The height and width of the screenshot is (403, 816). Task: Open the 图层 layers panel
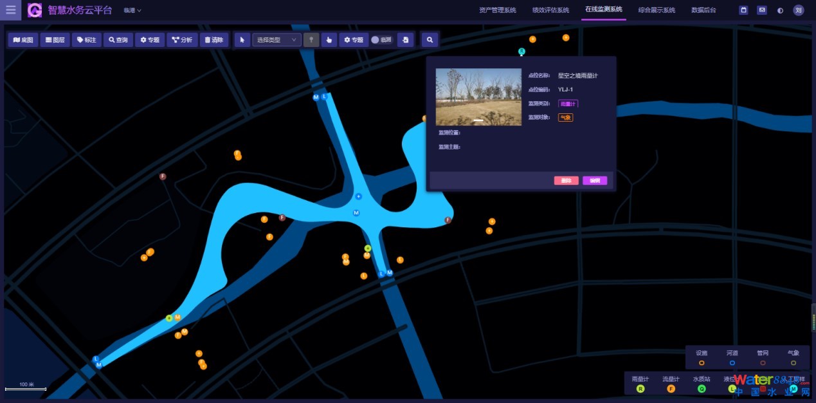55,40
